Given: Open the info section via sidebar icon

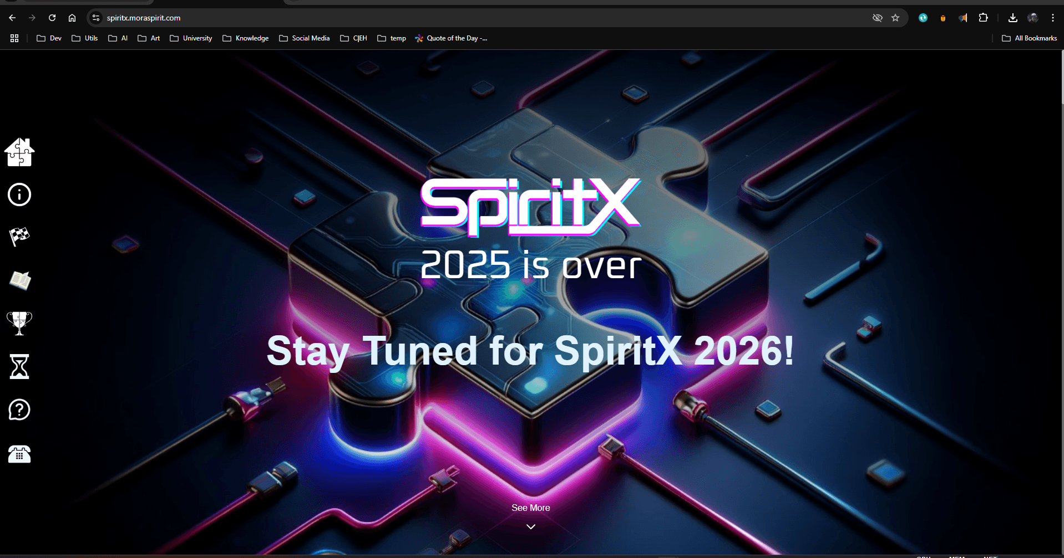Looking at the screenshot, I should point(19,194).
